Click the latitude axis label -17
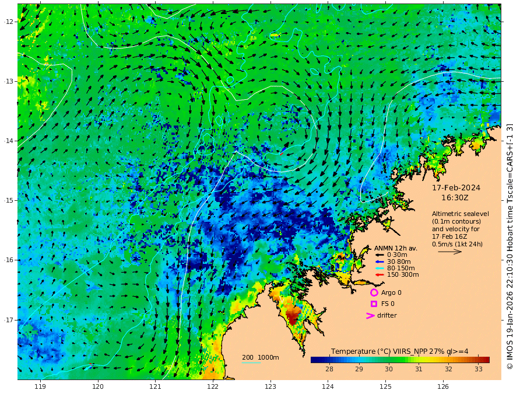The image size is (513, 397). 9,320
